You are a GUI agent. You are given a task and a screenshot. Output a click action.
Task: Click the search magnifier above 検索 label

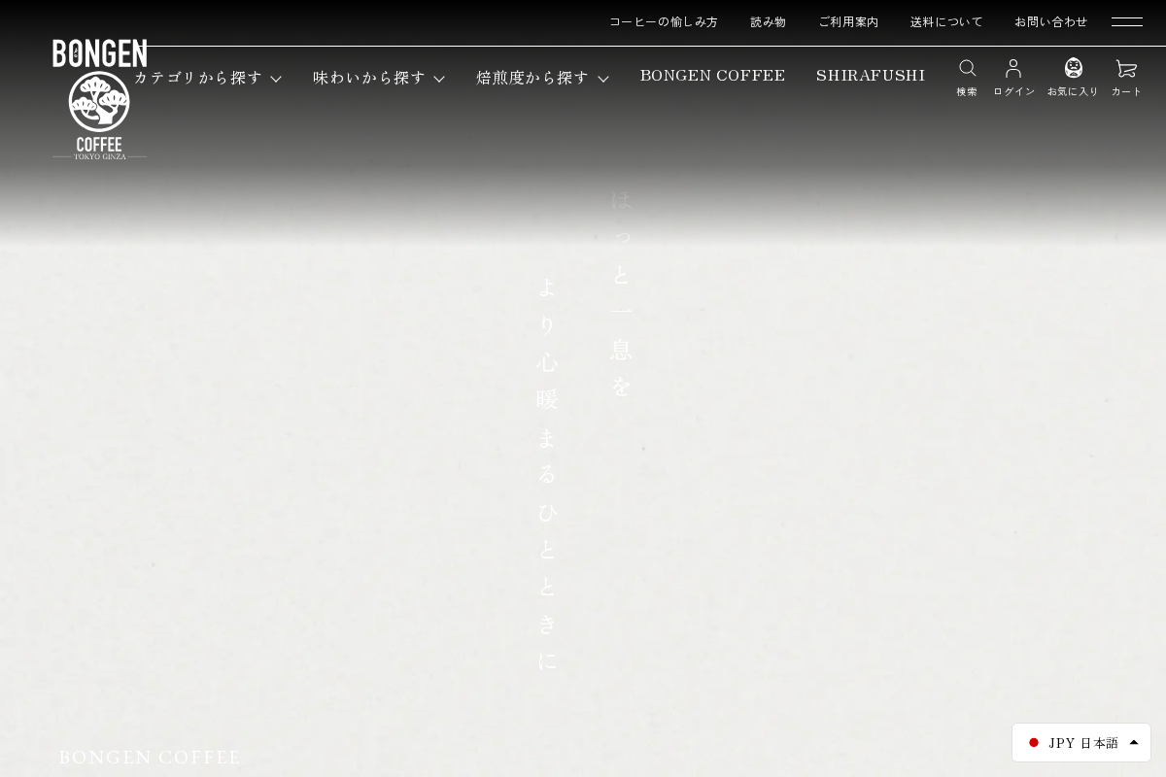pos(967,68)
